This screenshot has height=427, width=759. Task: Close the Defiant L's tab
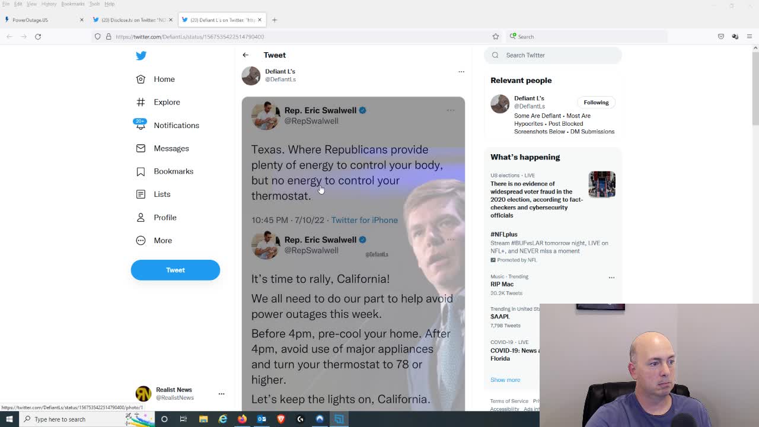(259, 20)
